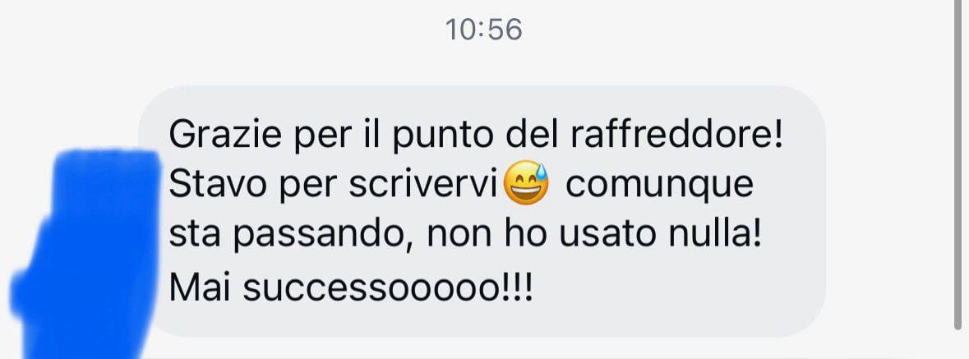Click the word "raffreddore!" in first line
The height and width of the screenshot is (359, 969).
(678, 135)
